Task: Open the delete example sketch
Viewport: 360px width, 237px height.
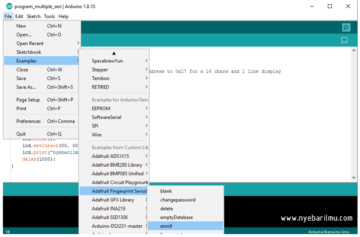Action: (x=185, y=208)
